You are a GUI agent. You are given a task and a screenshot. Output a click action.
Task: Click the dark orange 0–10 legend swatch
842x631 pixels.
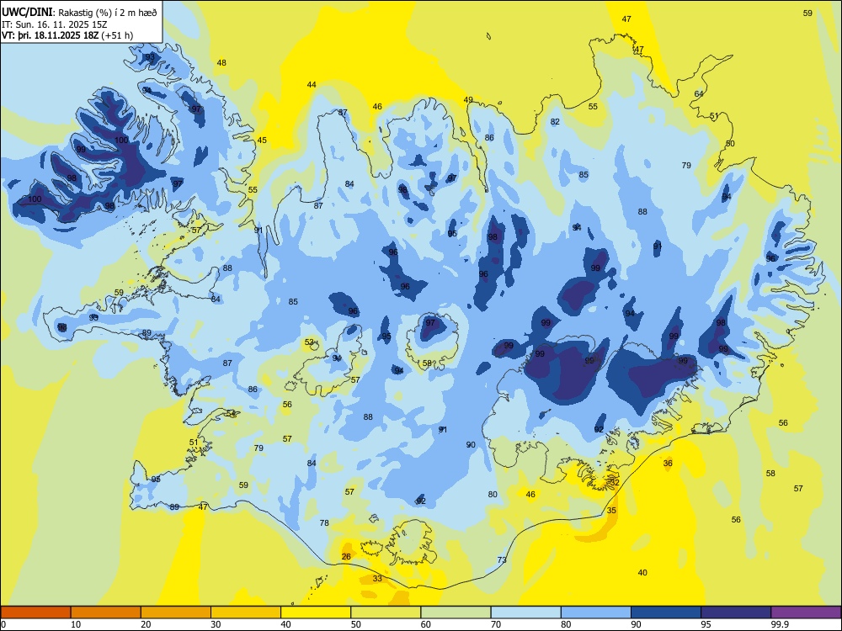coord(35,612)
